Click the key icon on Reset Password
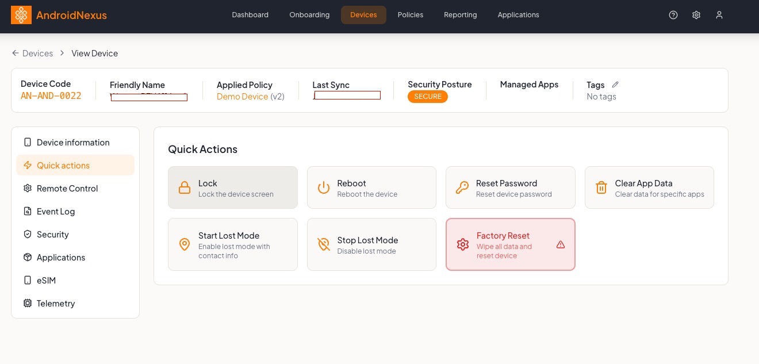 [x=462, y=187]
